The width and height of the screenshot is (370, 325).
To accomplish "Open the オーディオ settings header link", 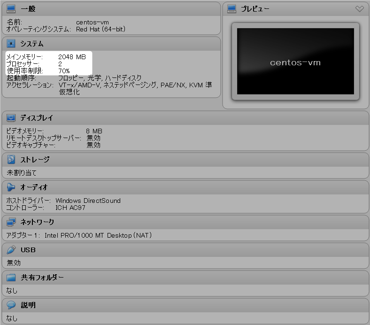I will 34,187.
